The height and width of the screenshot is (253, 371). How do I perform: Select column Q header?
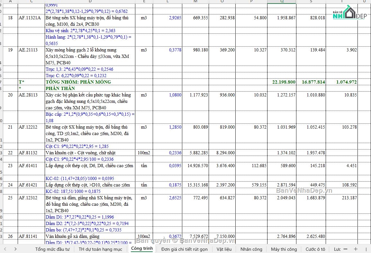(282, 2)
